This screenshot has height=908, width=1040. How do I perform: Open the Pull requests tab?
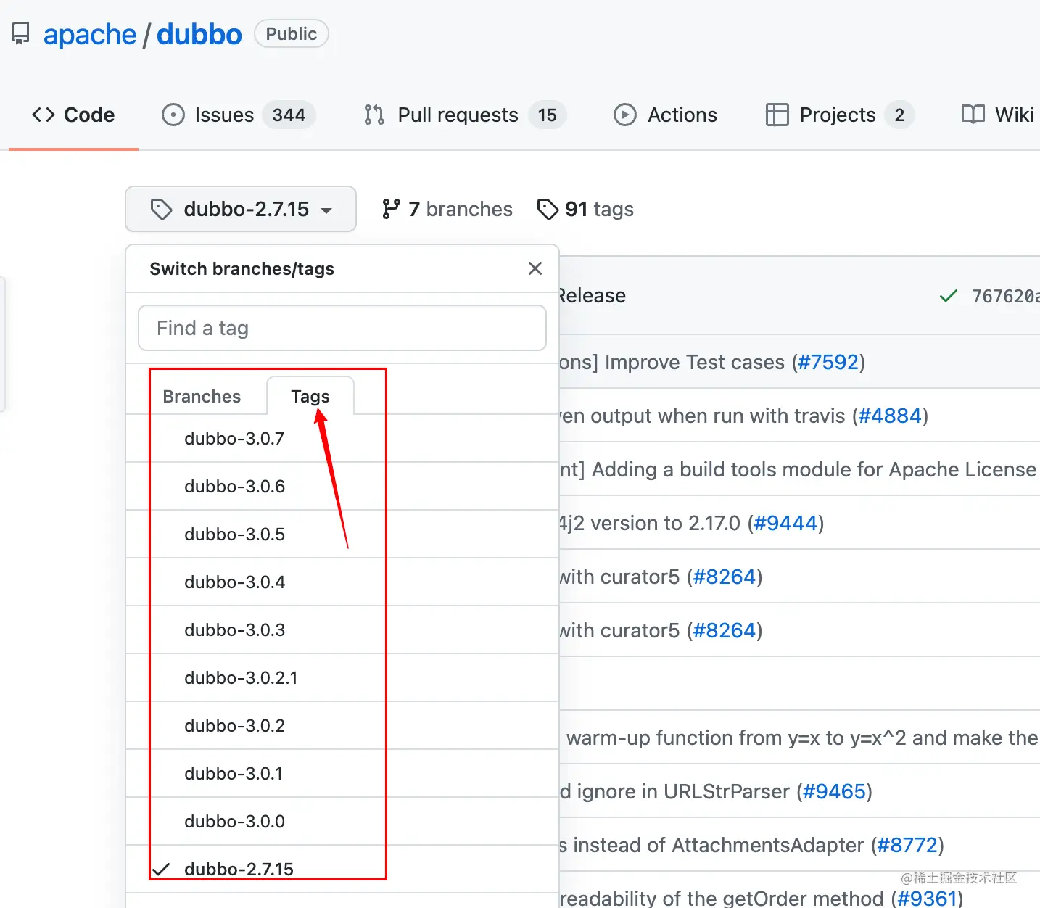point(464,115)
